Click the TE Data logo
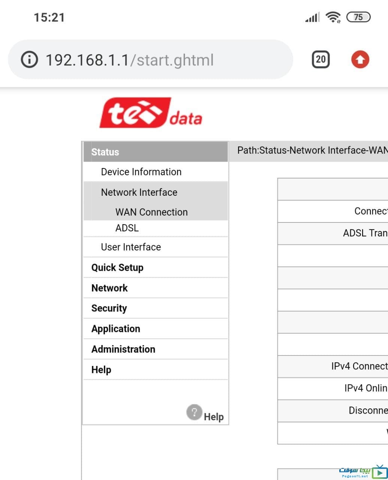 coord(151,113)
